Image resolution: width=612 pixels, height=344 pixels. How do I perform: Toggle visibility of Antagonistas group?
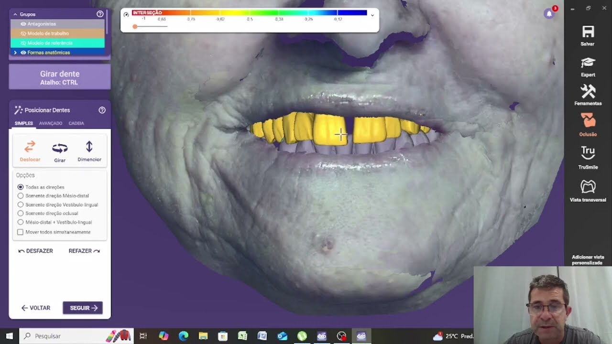coord(23,24)
